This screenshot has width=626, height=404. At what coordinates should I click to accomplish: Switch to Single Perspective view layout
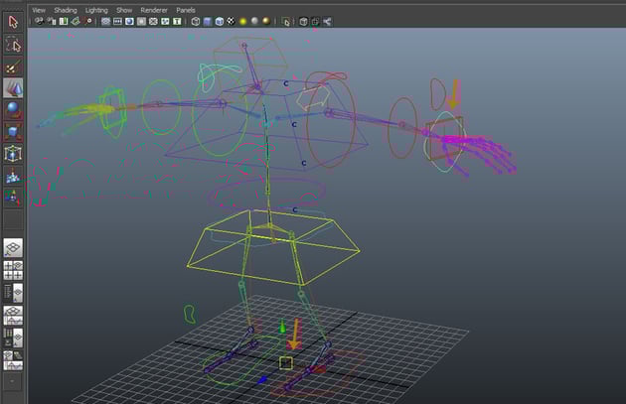pyautogui.click(x=14, y=248)
